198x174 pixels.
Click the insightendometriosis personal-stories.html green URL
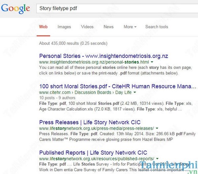[x=94, y=62]
